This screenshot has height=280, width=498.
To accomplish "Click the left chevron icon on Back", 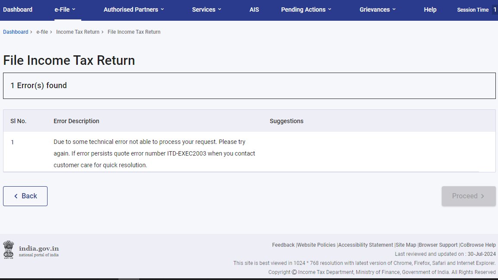I will (x=16, y=196).
